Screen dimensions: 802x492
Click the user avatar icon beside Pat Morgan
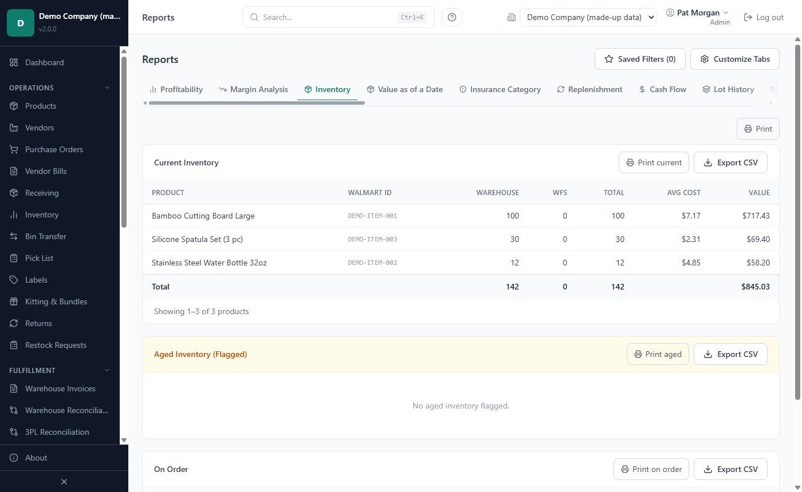point(670,13)
